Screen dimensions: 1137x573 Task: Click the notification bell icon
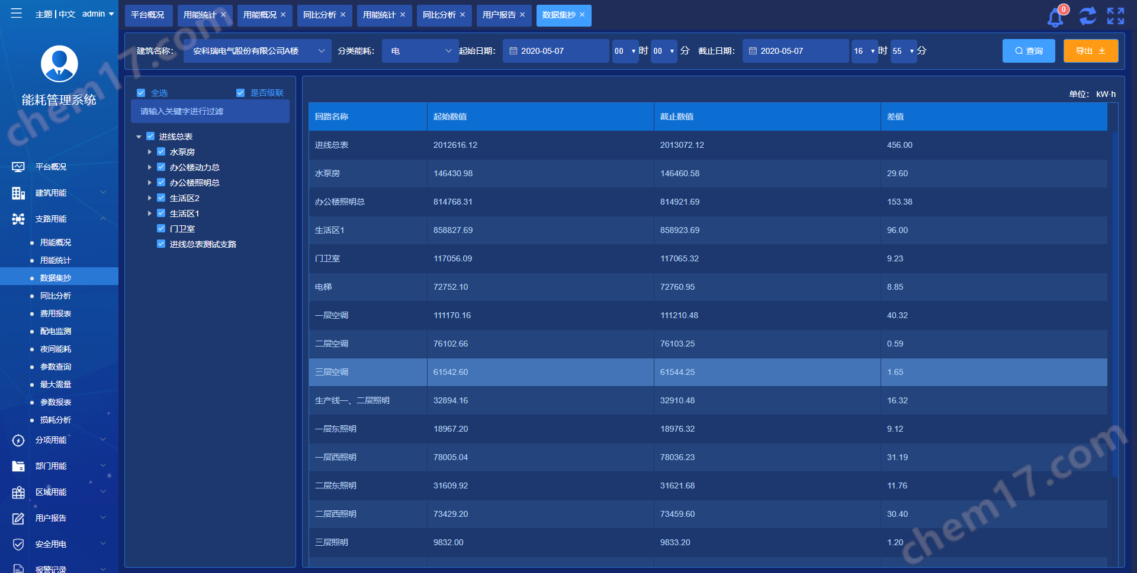(x=1055, y=17)
